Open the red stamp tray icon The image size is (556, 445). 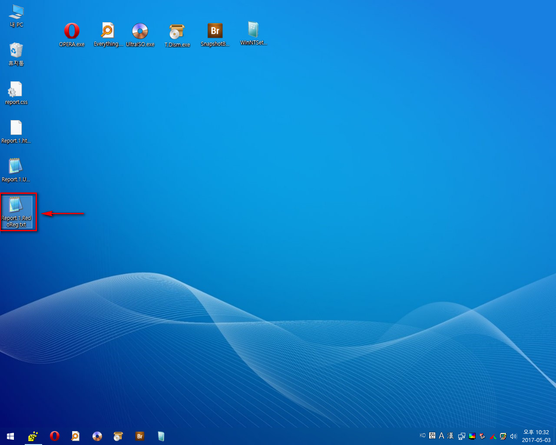pos(482,436)
